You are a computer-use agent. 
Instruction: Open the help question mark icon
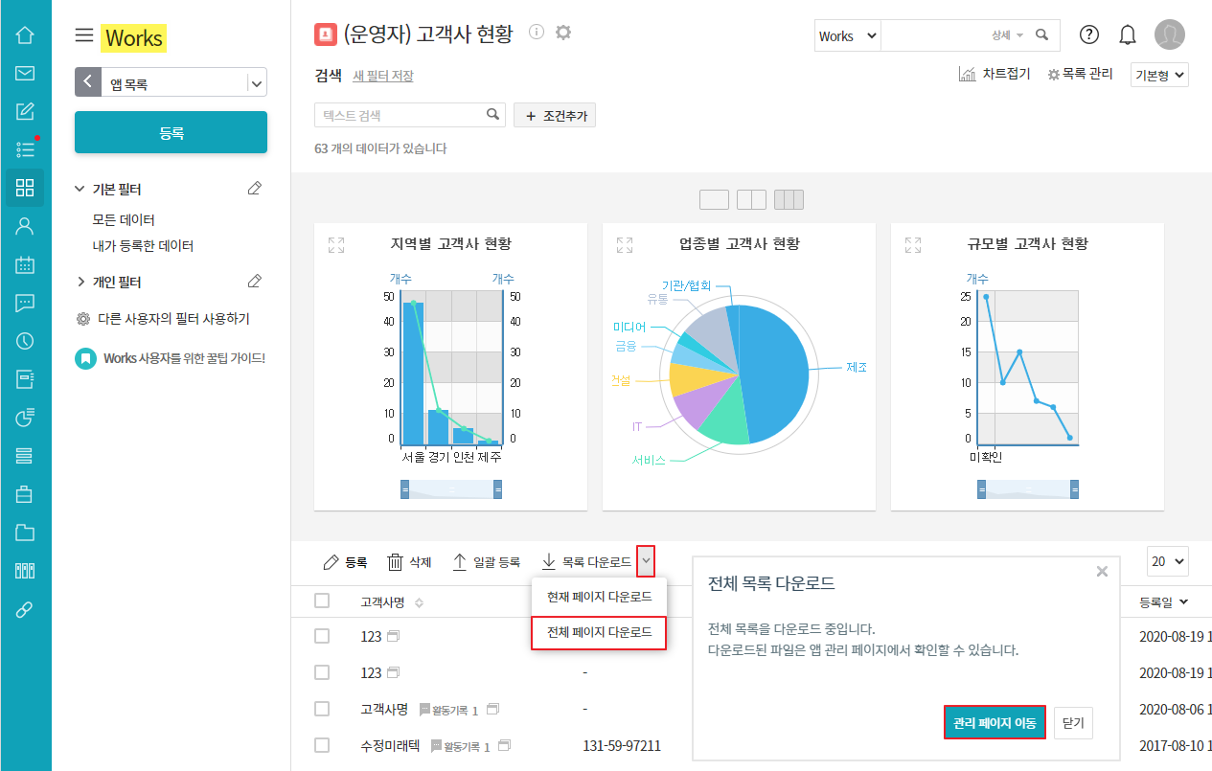point(1089,35)
